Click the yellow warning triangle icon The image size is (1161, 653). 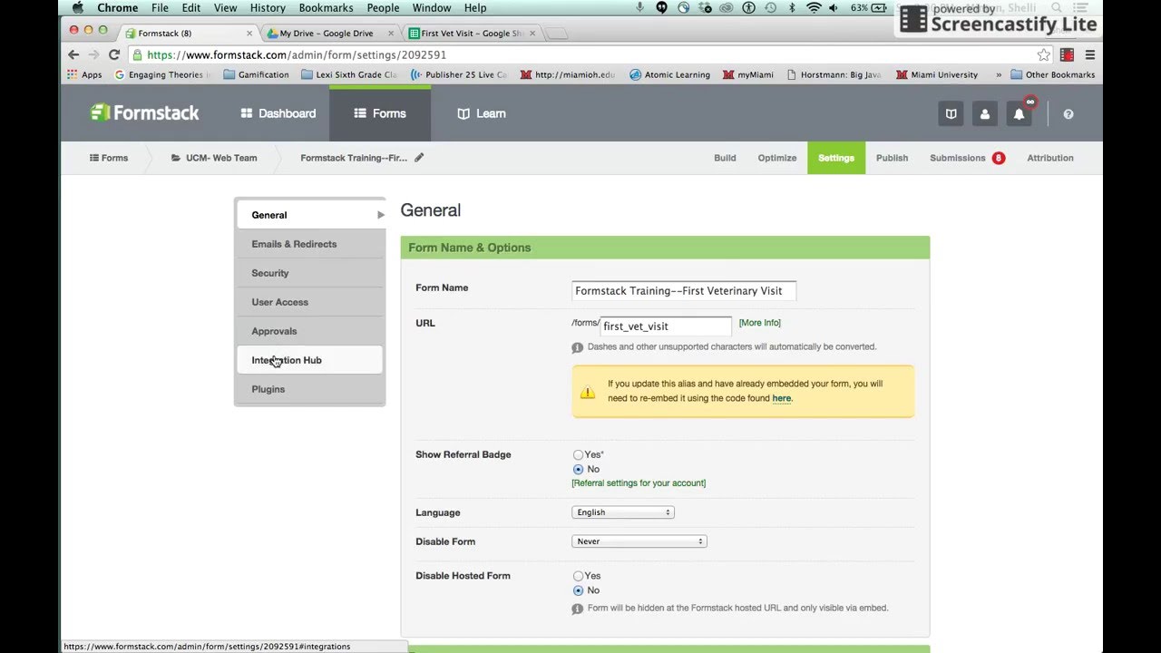[588, 392]
